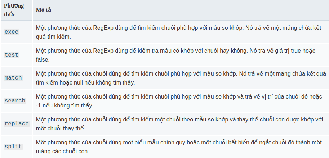This screenshot has height=158, width=329.
Task: Click the split method code label
Action: pyautogui.click(x=13, y=147)
